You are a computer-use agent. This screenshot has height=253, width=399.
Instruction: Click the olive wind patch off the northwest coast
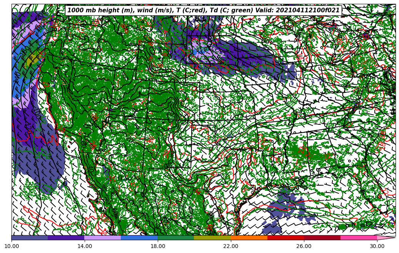(x=32, y=60)
